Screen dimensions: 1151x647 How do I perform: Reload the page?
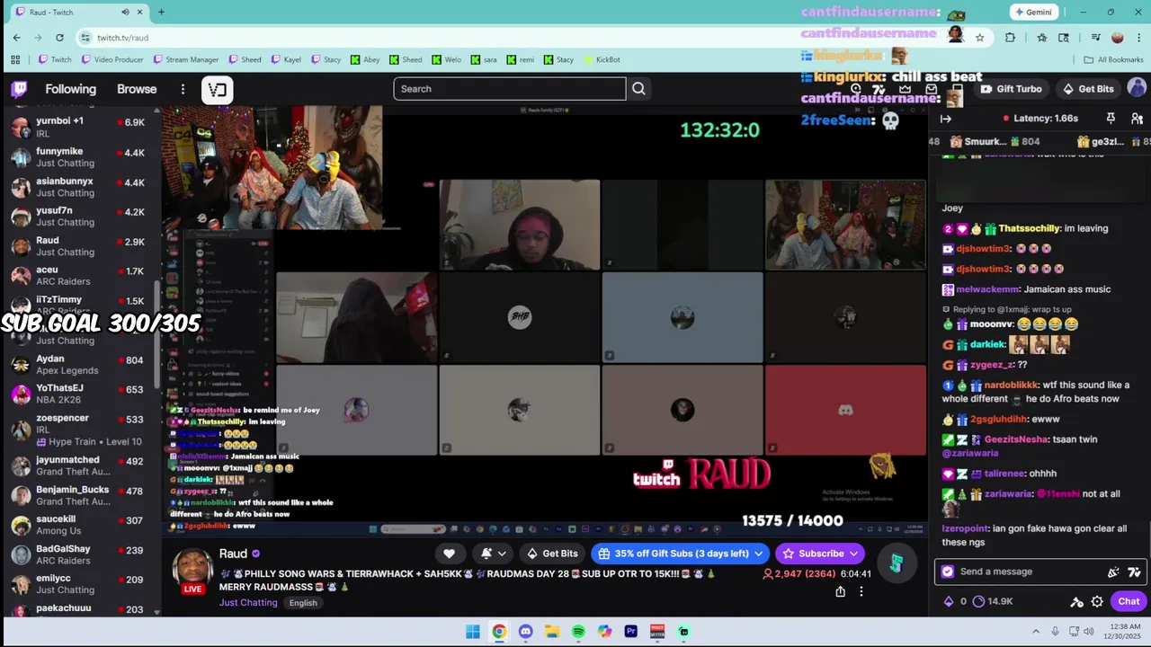coord(59,37)
